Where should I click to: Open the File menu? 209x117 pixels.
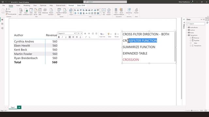(4, 6)
